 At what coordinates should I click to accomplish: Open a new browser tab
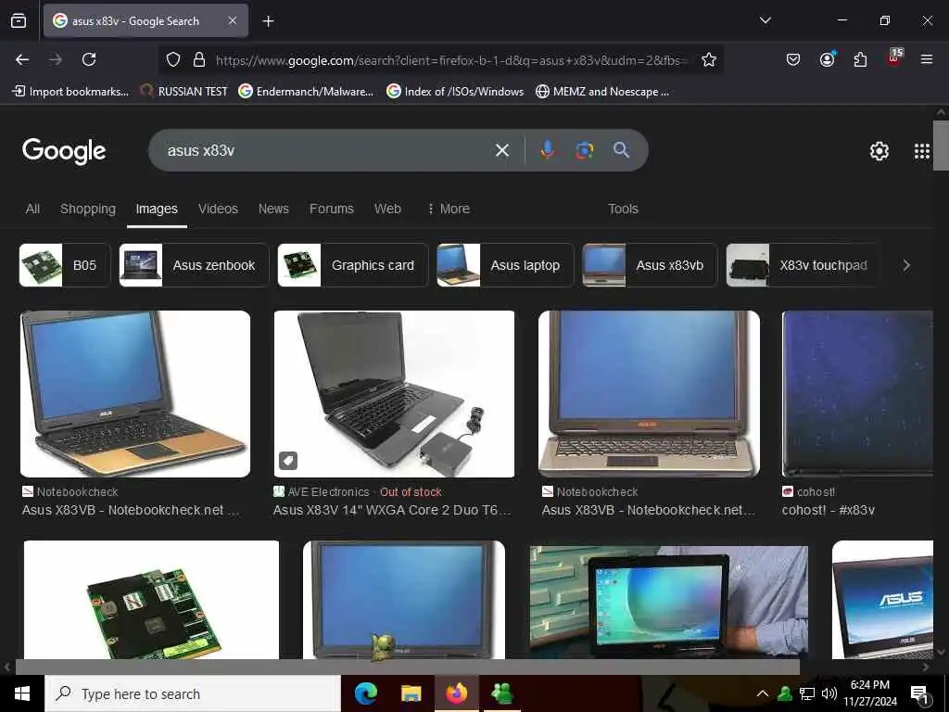[268, 21]
